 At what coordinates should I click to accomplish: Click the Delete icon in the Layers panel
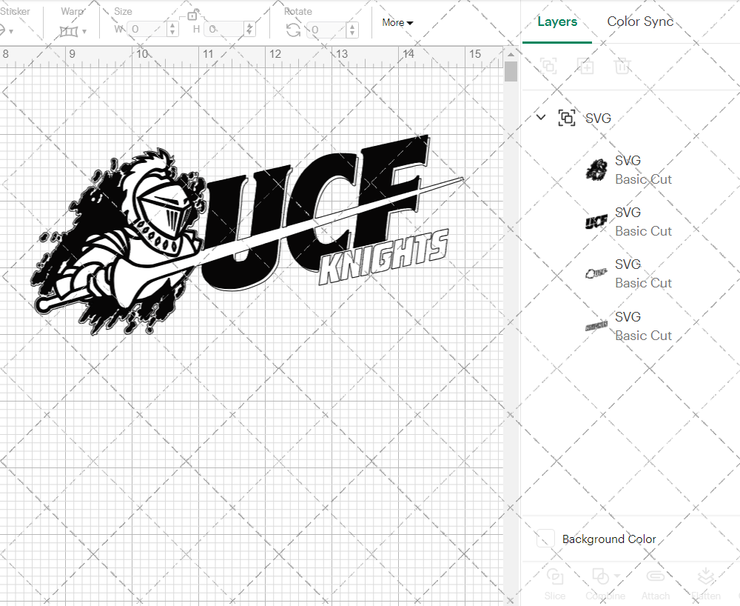point(622,66)
